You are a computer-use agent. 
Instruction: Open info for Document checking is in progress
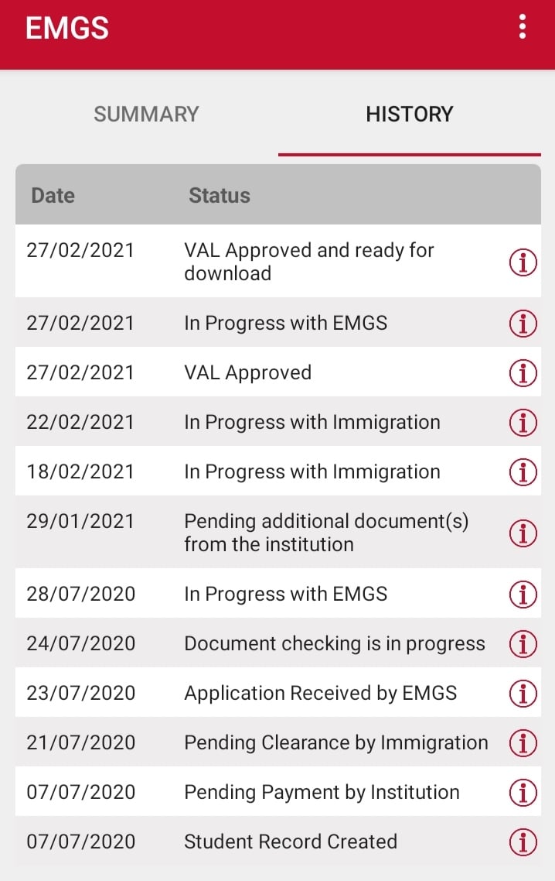(523, 643)
